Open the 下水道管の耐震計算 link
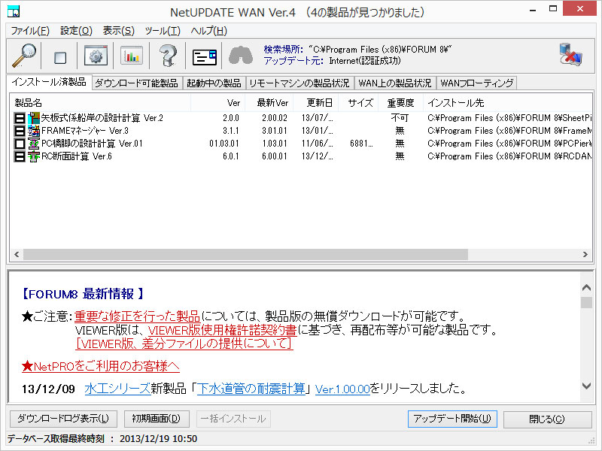Image resolution: width=602 pixels, height=451 pixels. (251, 389)
